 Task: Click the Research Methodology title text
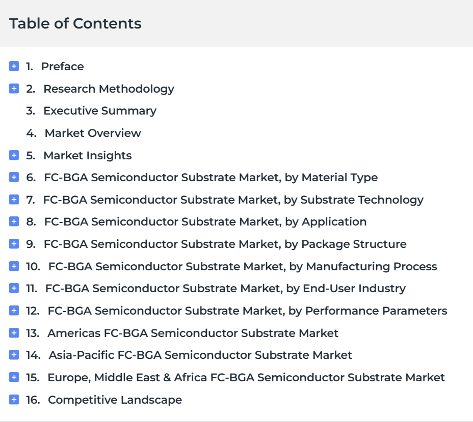coord(109,89)
